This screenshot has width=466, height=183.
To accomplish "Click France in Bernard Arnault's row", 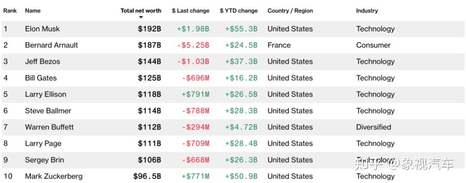I will [279, 45].
